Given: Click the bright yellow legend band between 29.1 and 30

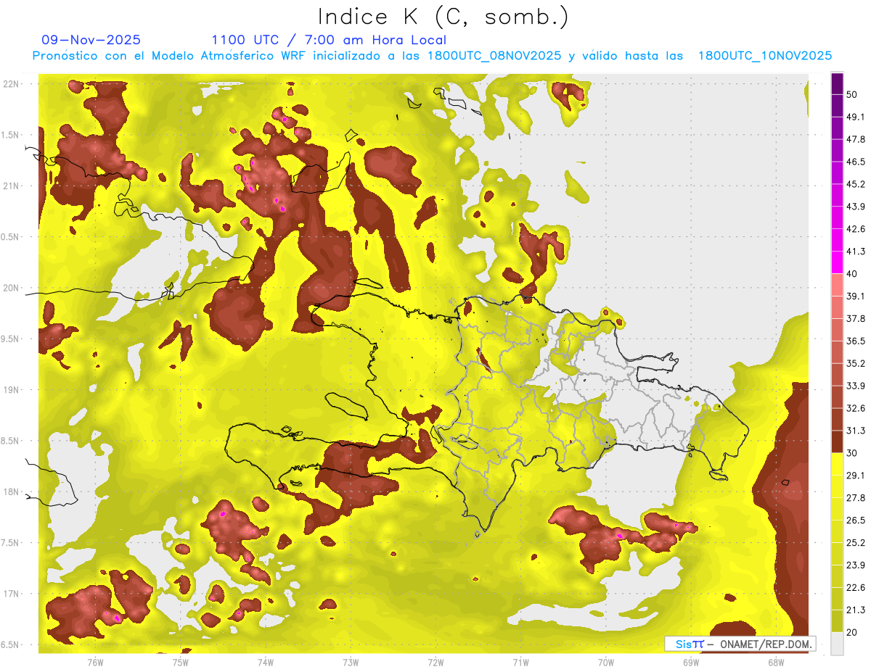Looking at the screenshot, I should click(x=838, y=464).
